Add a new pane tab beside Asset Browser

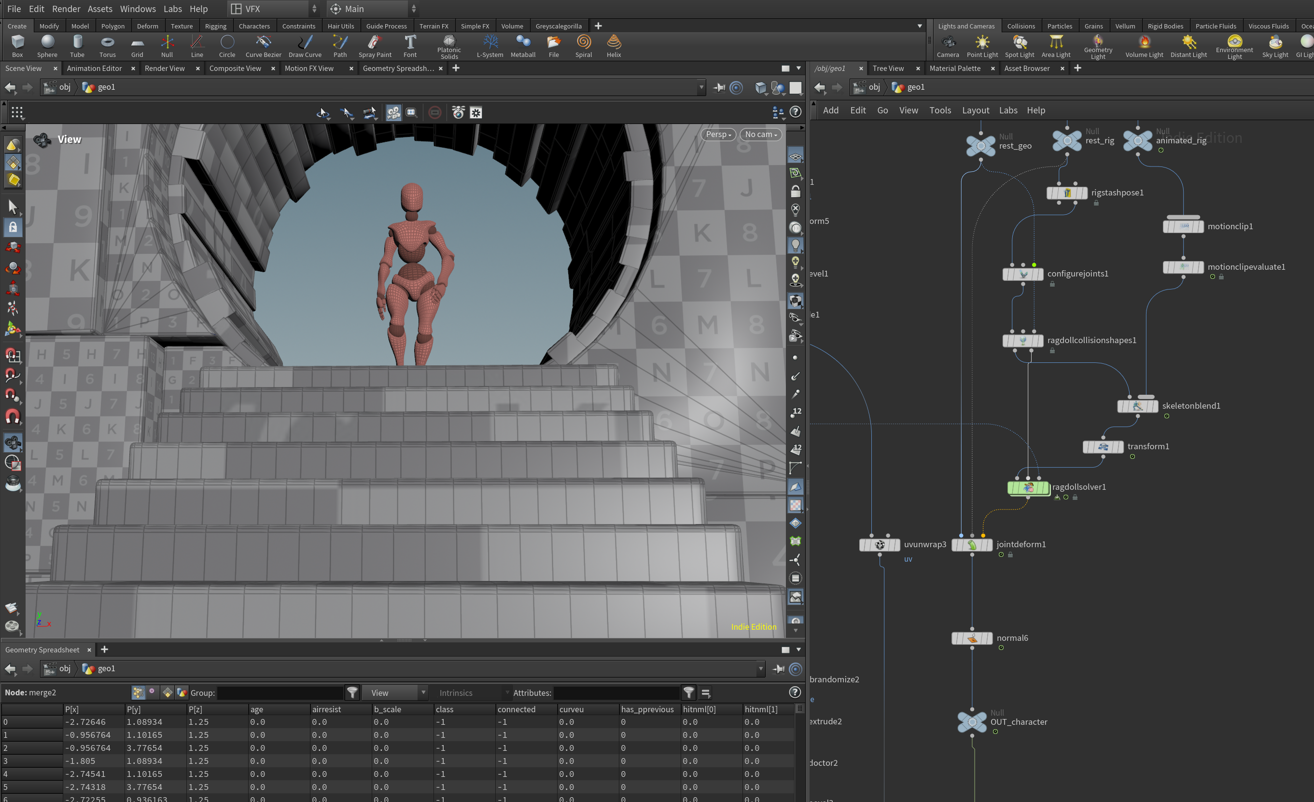point(1077,68)
